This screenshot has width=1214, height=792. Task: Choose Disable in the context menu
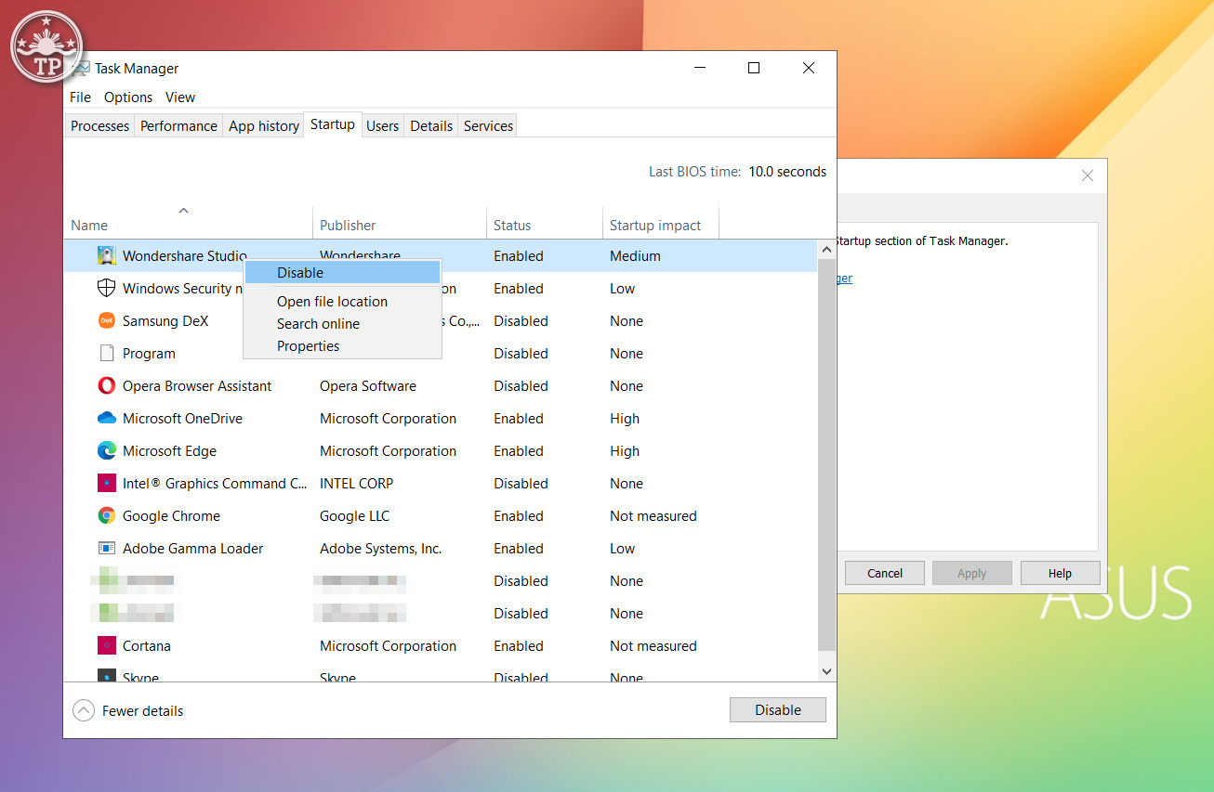click(x=342, y=273)
